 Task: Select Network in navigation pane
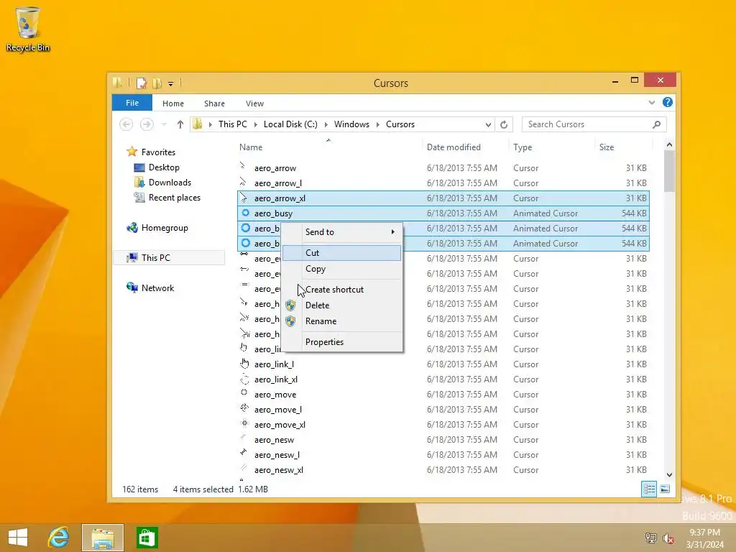point(157,287)
